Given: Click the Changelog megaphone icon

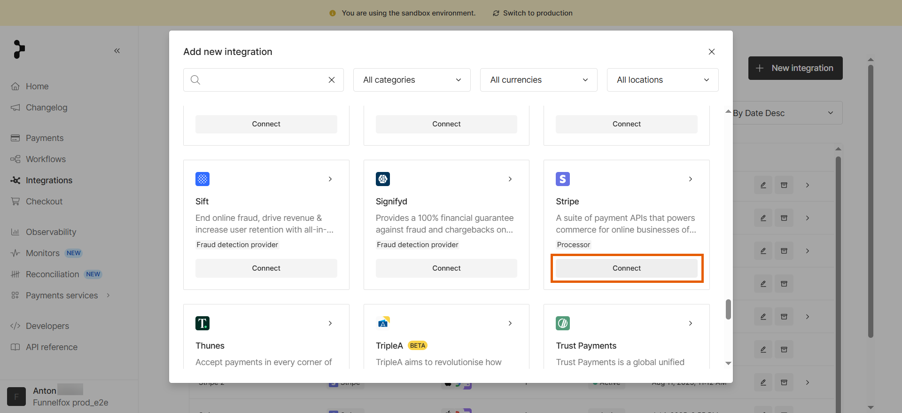Looking at the screenshot, I should [x=16, y=108].
